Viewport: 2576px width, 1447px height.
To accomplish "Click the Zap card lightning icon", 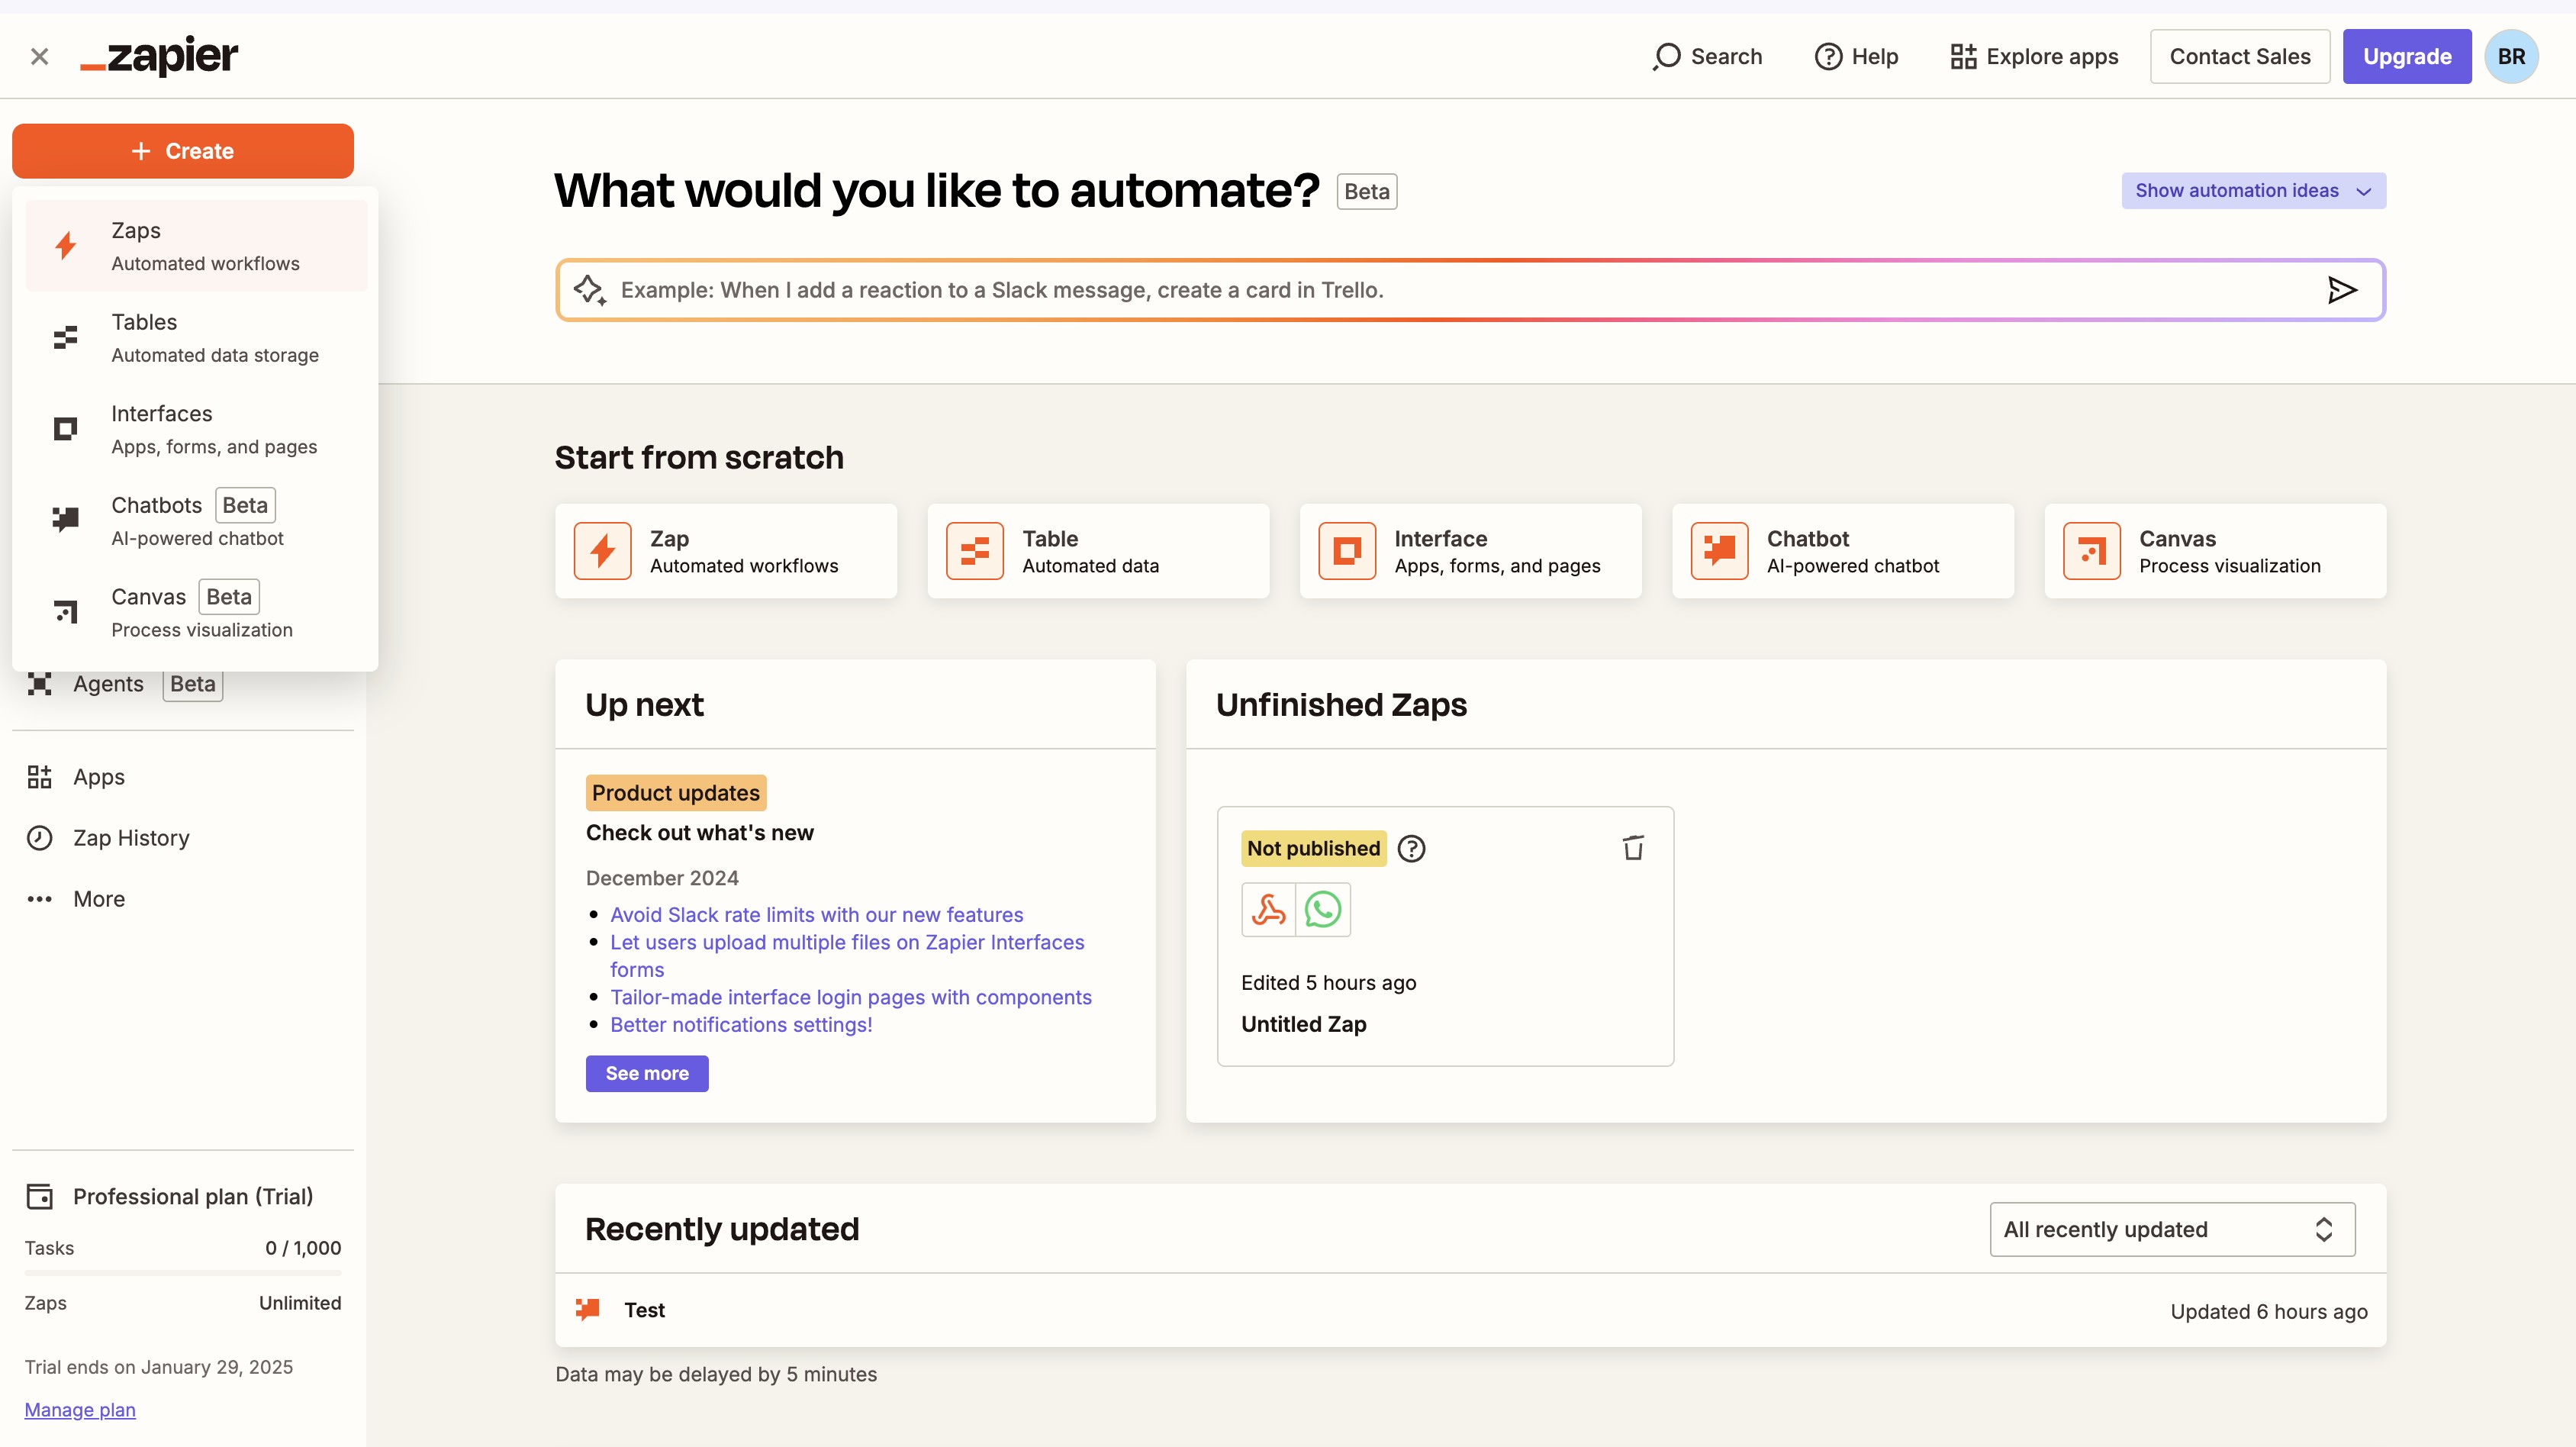I will tap(602, 551).
